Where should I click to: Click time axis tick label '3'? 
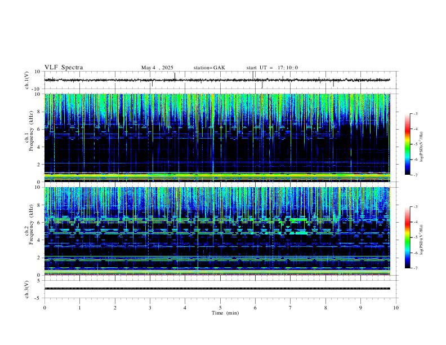point(150,308)
